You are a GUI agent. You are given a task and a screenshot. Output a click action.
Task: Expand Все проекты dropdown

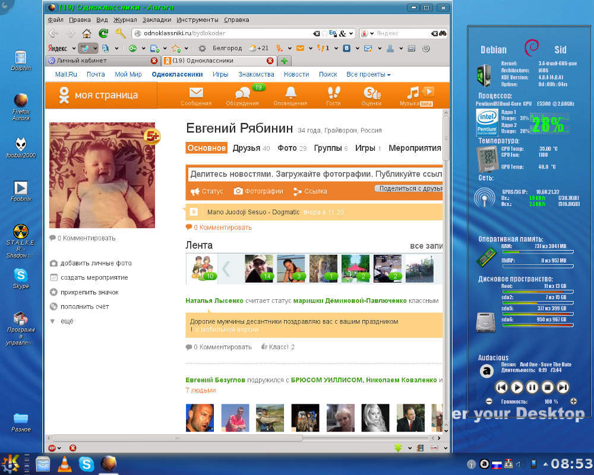[x=368, y=75]
